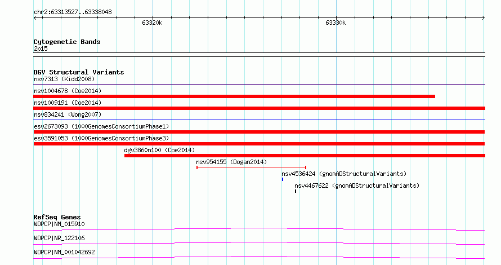Click the red nsv1004678 variant bar
501x265 pixels.
(x=234, y=96)
